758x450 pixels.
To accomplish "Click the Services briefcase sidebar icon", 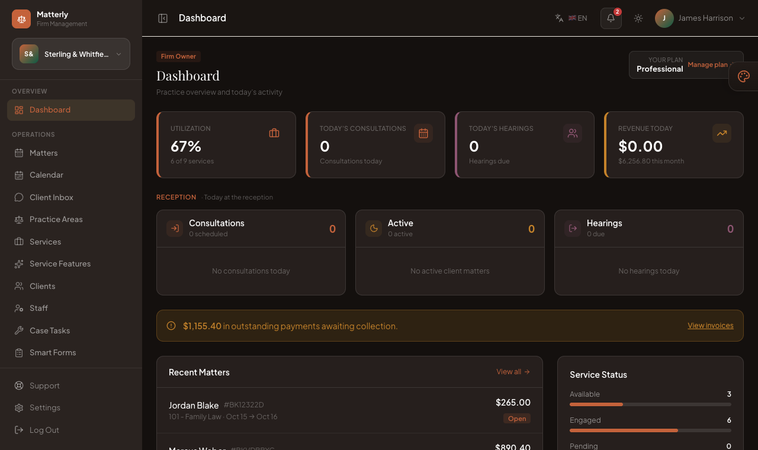I will click(x=19, y=242).
